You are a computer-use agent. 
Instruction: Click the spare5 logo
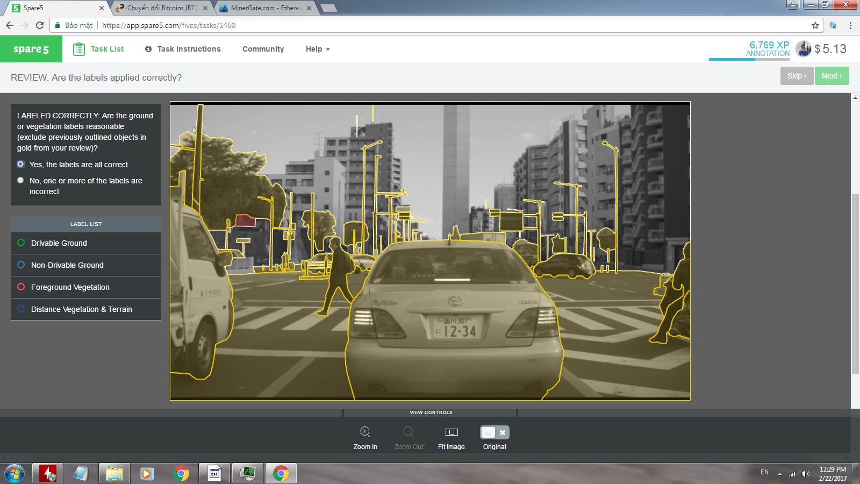coord(31,49)
